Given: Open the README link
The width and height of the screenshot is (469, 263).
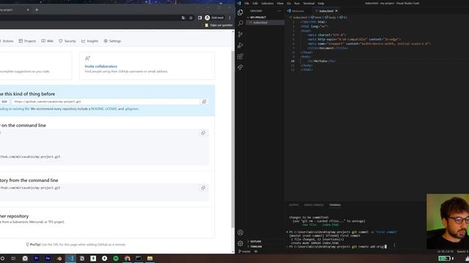Looking at the screenshot, I should click(x=97, y=109).
